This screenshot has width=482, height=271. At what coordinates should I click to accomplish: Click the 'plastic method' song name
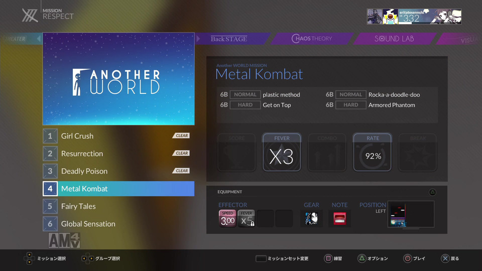click(x=281, y=95)
